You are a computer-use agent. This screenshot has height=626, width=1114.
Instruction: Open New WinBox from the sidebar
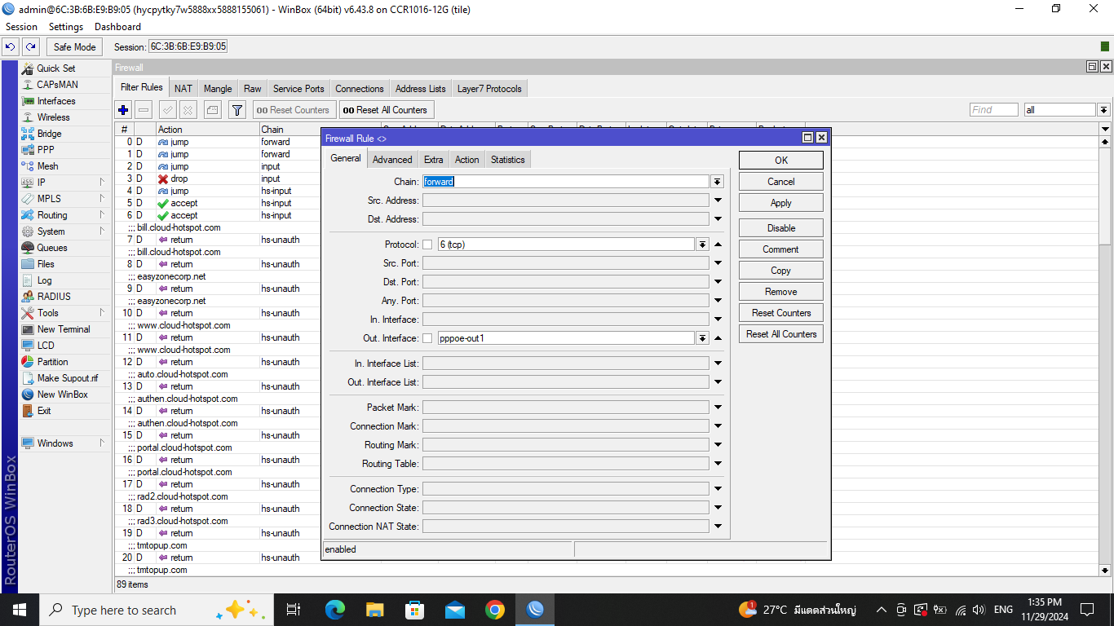click(62, 395)
